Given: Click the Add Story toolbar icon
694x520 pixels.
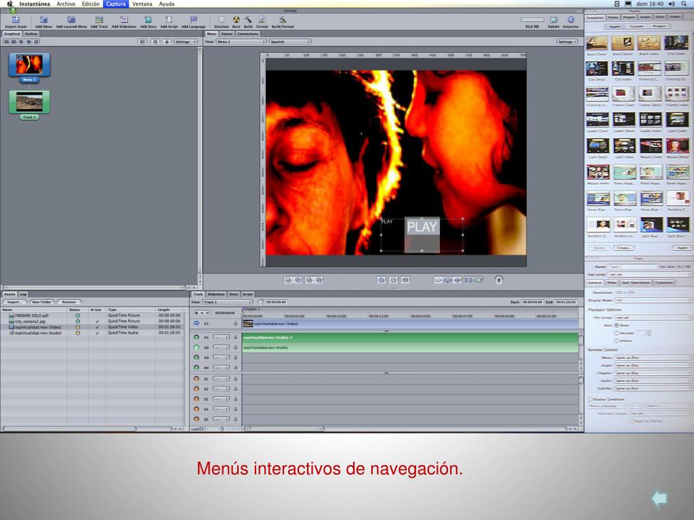Looking at the screenshot, I should (148, 20).
